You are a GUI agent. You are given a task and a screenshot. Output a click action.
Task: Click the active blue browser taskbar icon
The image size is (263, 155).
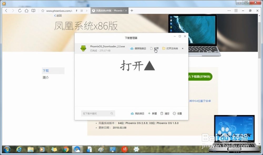pos(77,149)
